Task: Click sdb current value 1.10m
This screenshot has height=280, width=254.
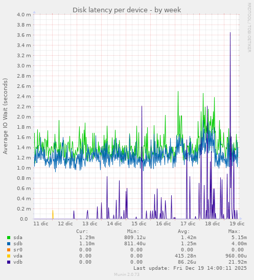Action: point(87,244)
